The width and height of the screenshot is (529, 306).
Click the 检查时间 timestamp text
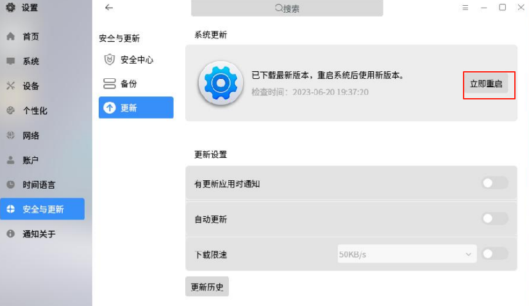click(x=310, y=92)
